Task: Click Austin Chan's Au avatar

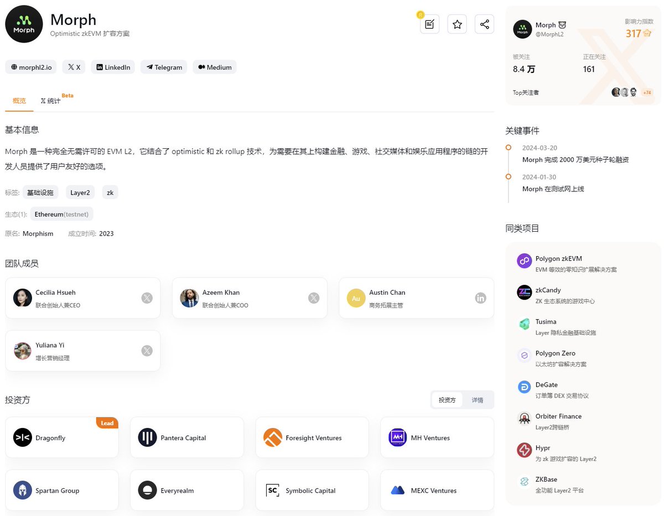Action: (x=356, y=298)
